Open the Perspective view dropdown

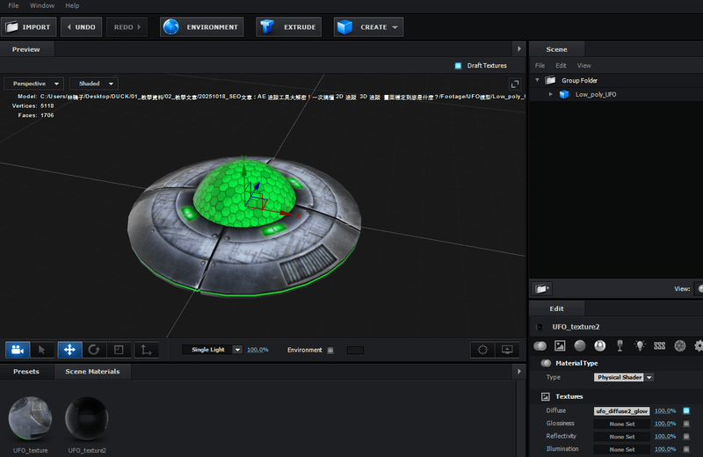[33, 83]
